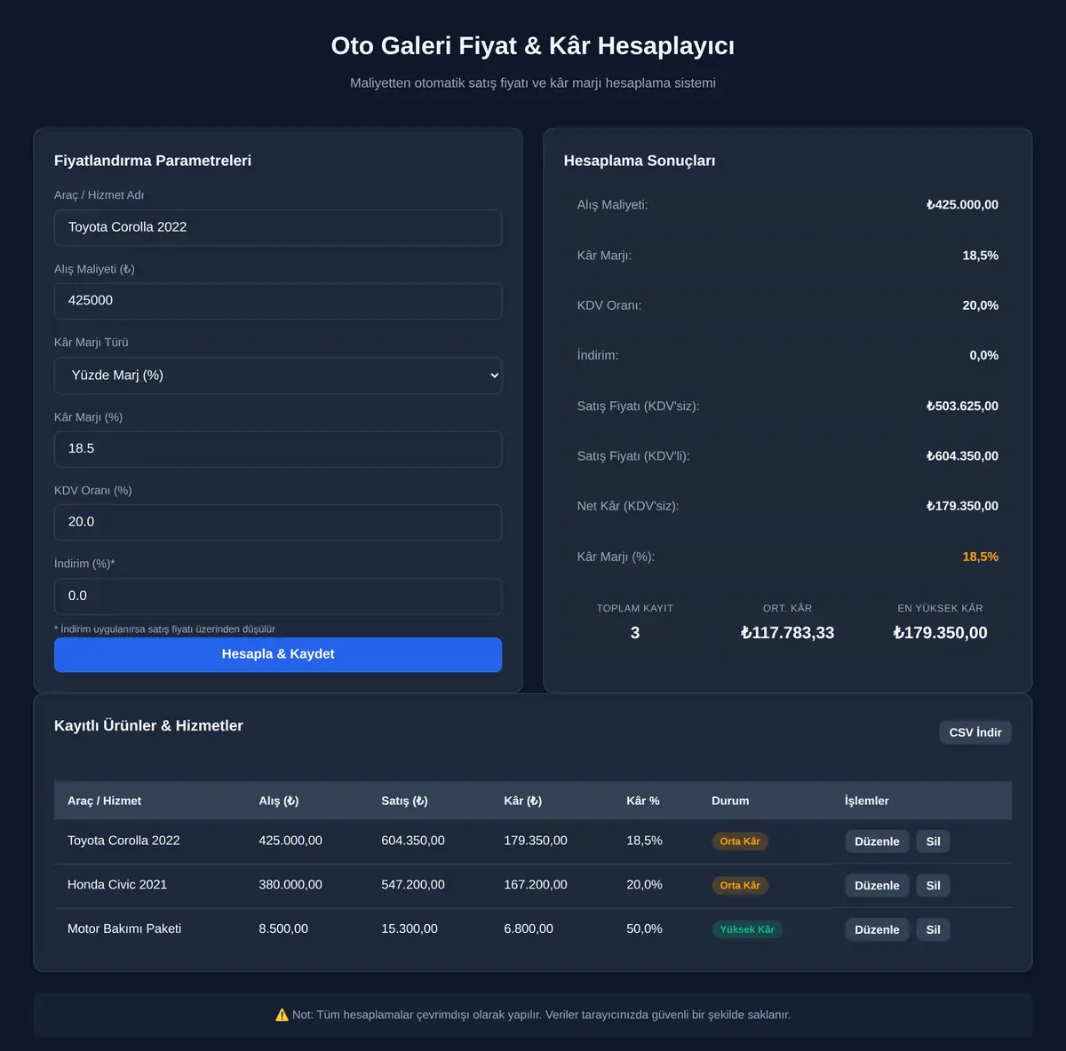Click the ₺503.625,00 KDV'siz sale price
The image size is (1066, 1051).
tap(962, 406)
